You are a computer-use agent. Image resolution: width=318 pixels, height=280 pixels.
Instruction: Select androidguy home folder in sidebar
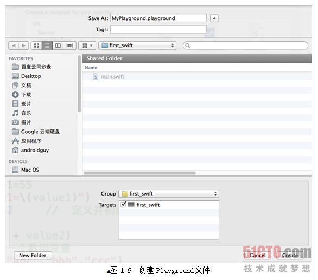pos(30,150)
